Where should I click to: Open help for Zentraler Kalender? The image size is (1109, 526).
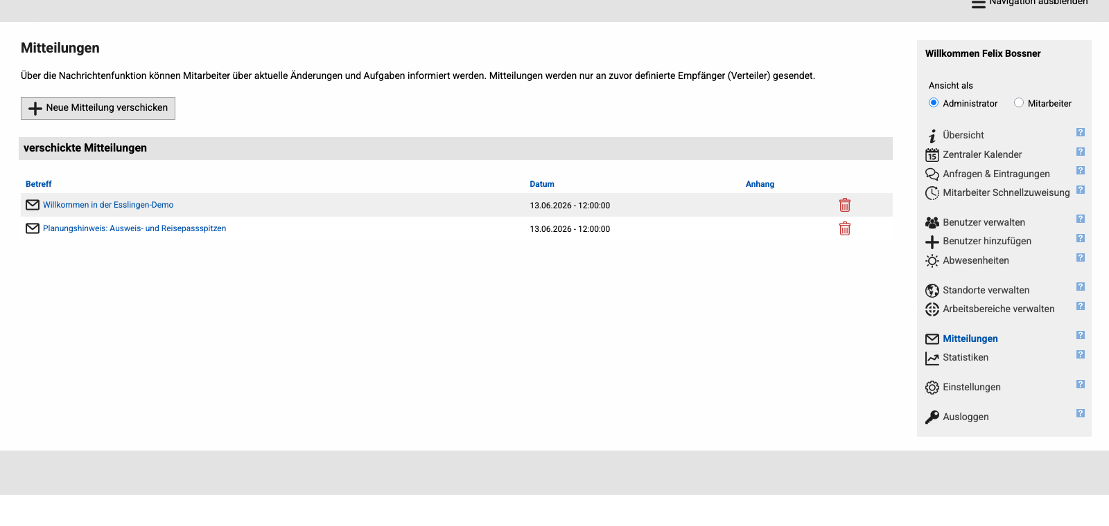(1080, 152)
